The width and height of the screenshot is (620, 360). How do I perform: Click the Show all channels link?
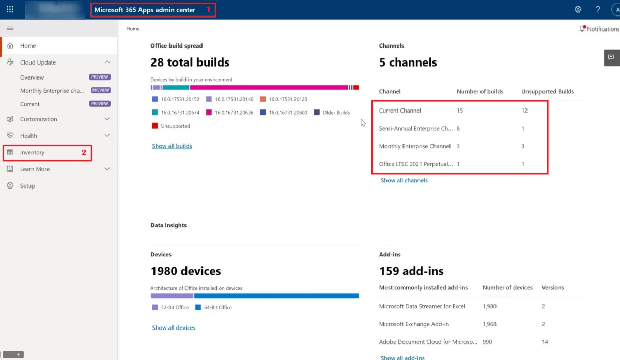click(x=404, y=180)
